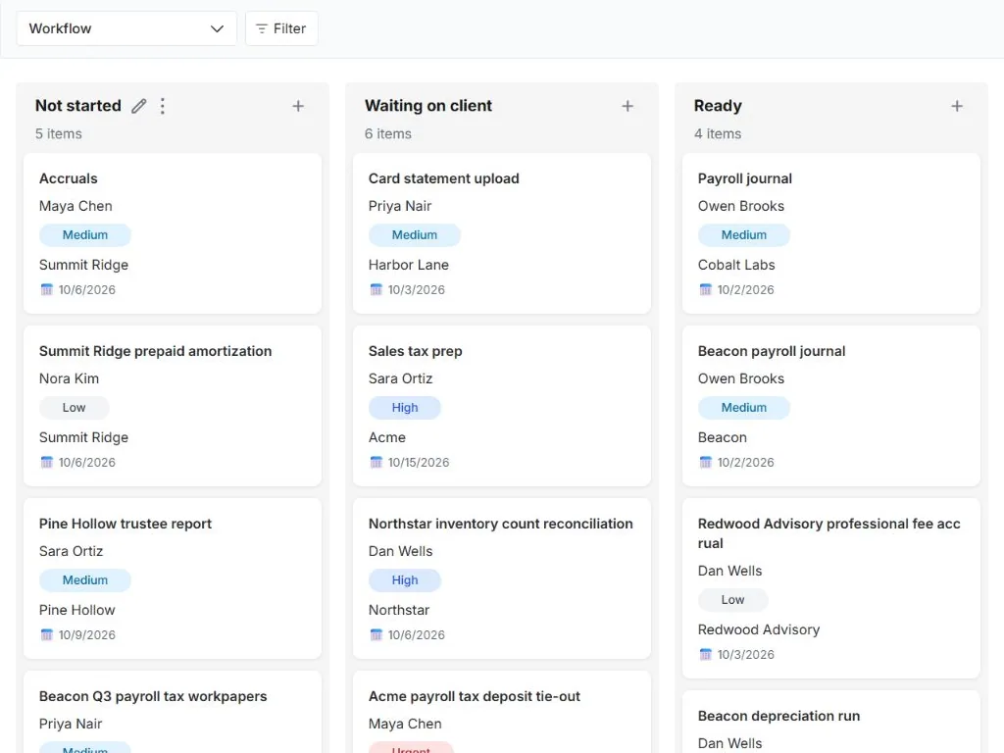Click the Not started column title
Viewport: 1004px width, 753px height.
click(x=78, y=106)
